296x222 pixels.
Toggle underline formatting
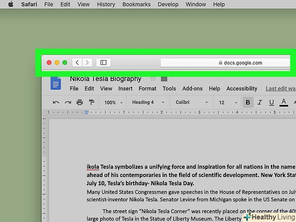pos(271,102)
